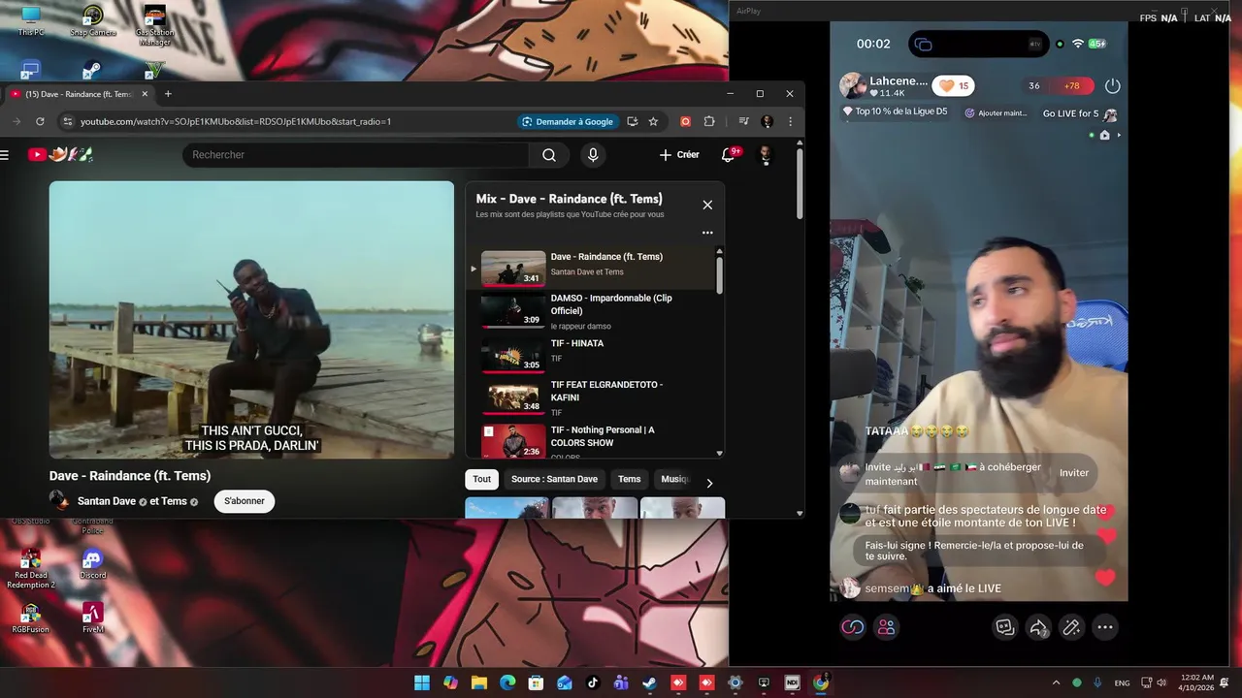The width and height of the screenshot is (1242, 698).
Task: Open Ajouter maint... goal chip
Action: [x=996, y=113]
